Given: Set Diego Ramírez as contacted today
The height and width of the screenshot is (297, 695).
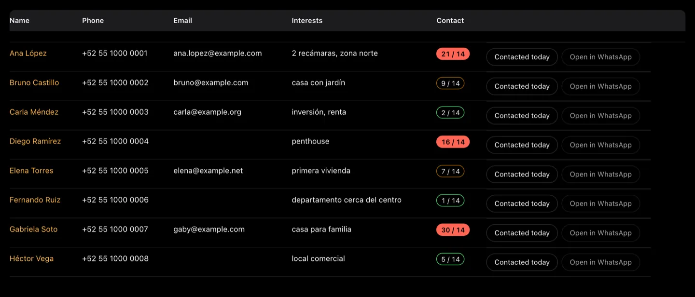Looking at the screenshot, I should 522,145.
